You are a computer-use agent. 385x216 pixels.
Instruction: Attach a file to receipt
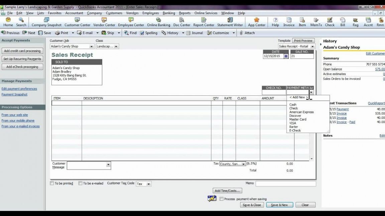(247, 33)
